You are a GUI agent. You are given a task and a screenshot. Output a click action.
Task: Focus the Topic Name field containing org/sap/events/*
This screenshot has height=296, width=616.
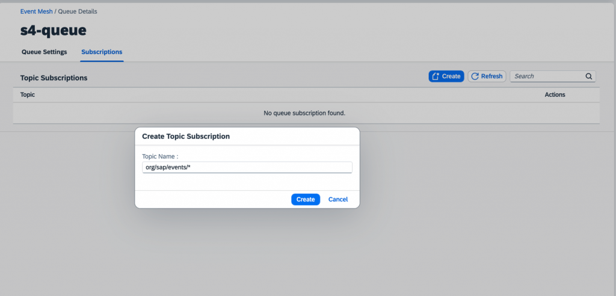click(247, 167)
